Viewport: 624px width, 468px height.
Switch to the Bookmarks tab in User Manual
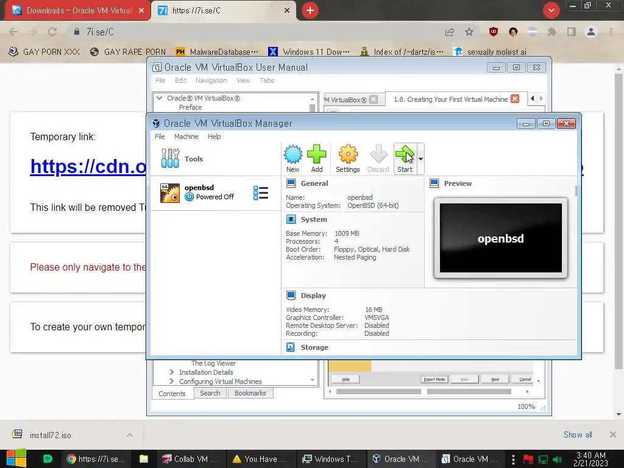pyautogui.click(x=250, y=393)
